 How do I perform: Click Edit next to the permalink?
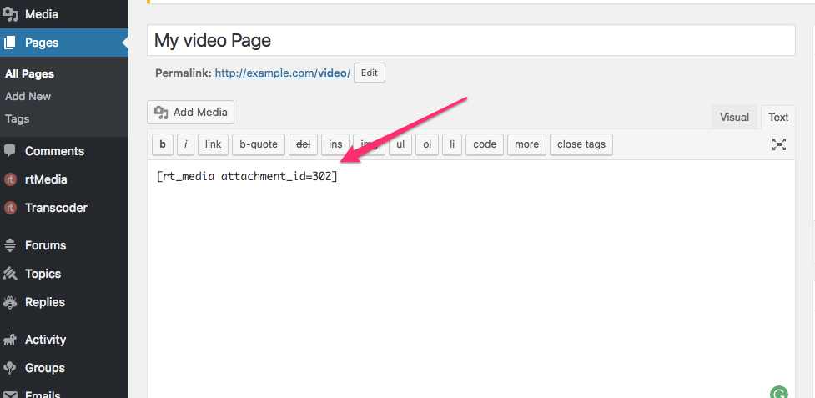point(370,73)
